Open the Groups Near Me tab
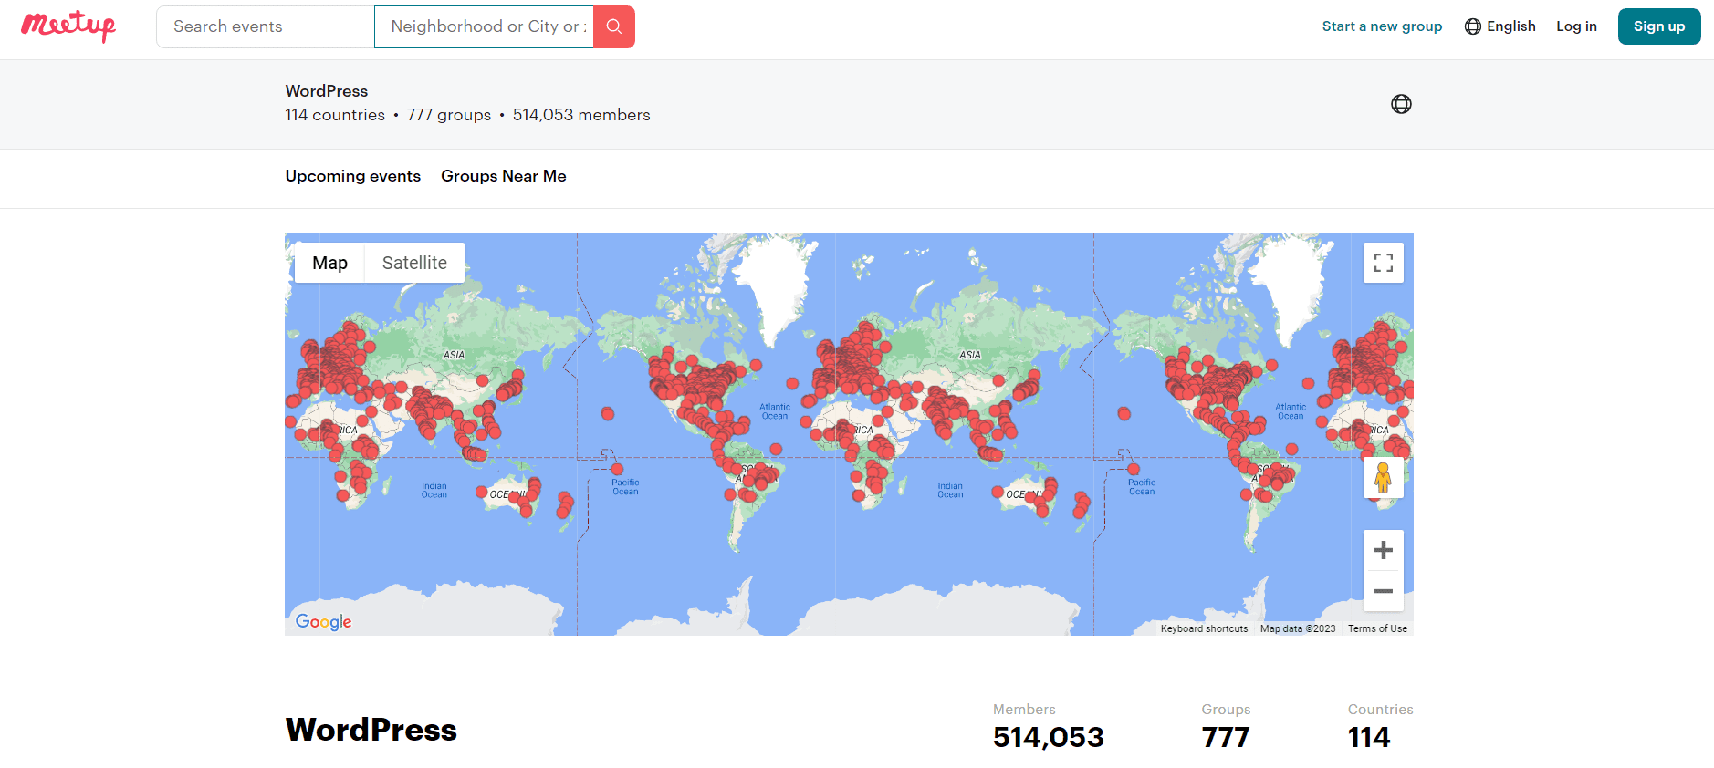This screenshot has height=768, width=1714. click(504, 176)
